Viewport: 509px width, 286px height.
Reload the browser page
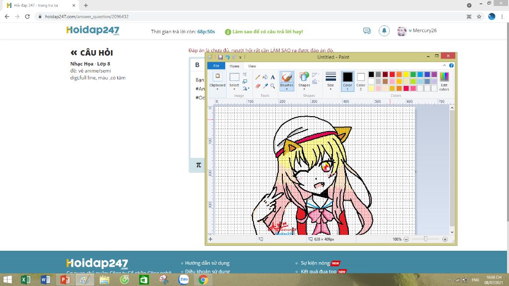point(27,16)
